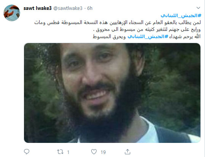Click the display name sawt lwake3
This screenshot has width=205, height=157.
38,8
